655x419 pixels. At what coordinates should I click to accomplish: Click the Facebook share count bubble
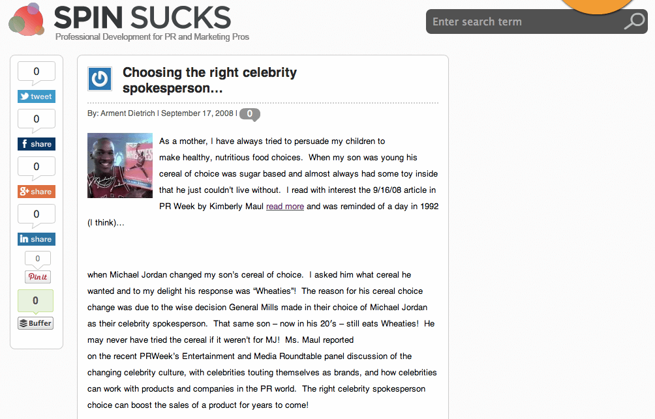[36, 119]
